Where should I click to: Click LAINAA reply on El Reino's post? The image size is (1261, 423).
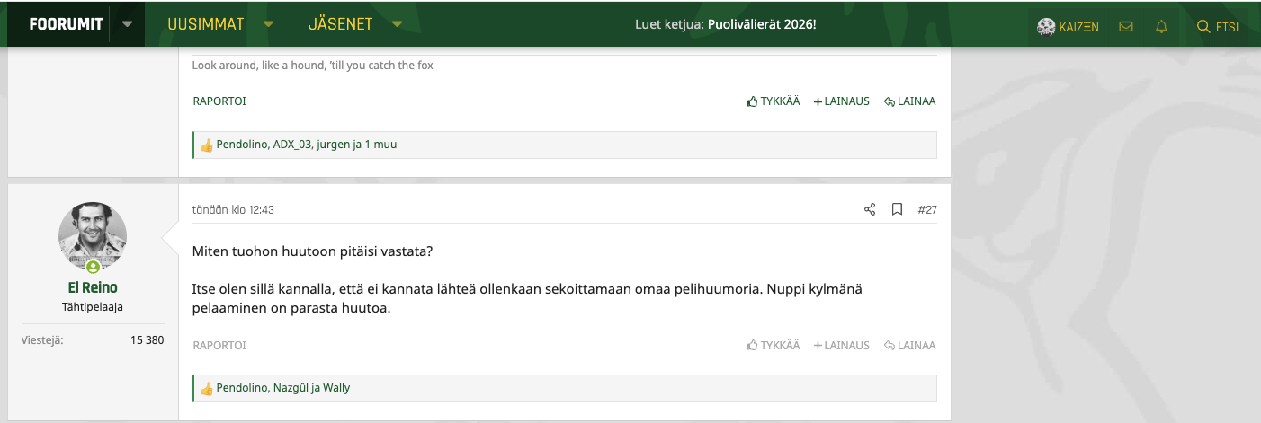(909, 346)
